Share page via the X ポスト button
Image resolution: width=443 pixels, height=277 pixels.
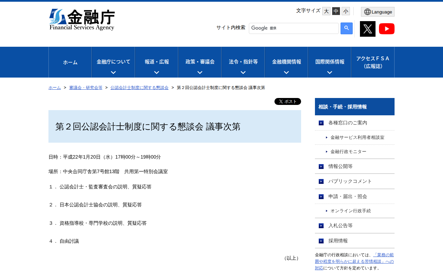(288, 101)
